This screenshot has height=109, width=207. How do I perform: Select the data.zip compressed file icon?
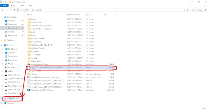[29, 74]
